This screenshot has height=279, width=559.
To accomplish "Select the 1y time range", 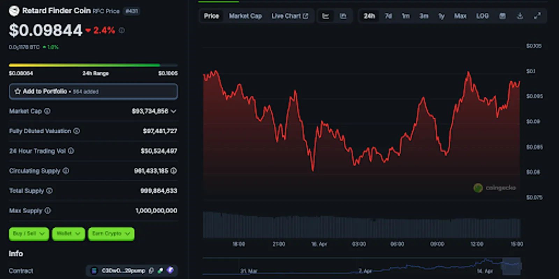I will click(442, 16).
